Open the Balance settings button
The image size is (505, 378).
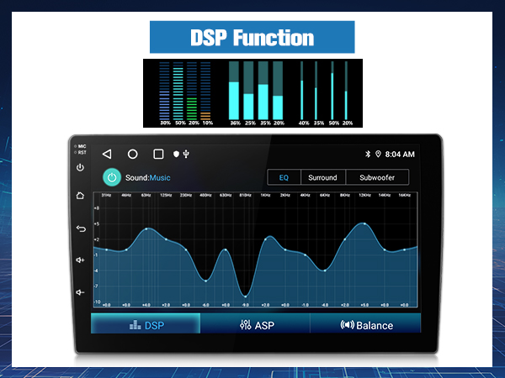tap(365, 324)
